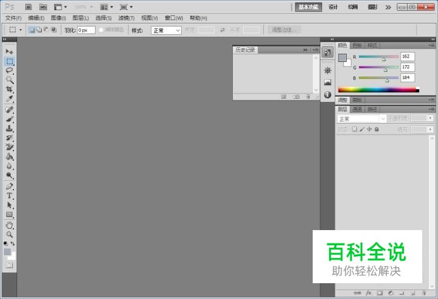This screenshot has height=299, width=438.
Task: Select the Blur tool
Action: 9,166
